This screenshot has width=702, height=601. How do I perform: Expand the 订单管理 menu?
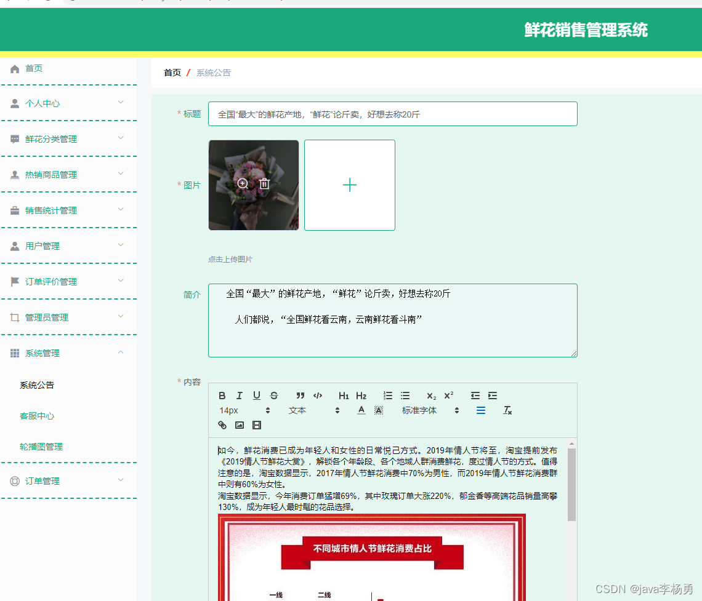coord(121,480)
